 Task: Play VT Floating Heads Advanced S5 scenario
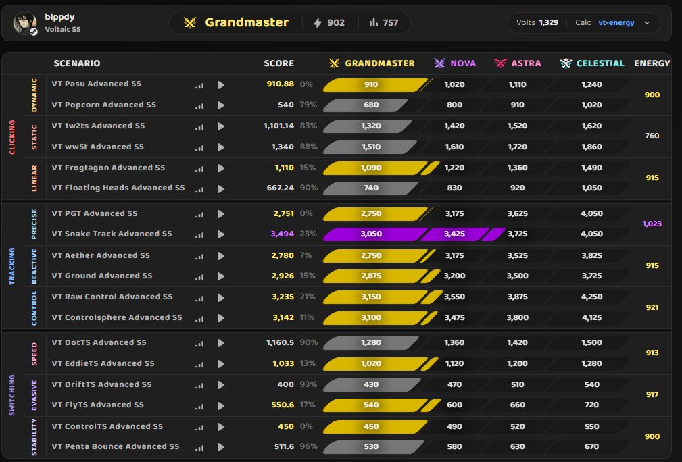[x=221, y=188]
